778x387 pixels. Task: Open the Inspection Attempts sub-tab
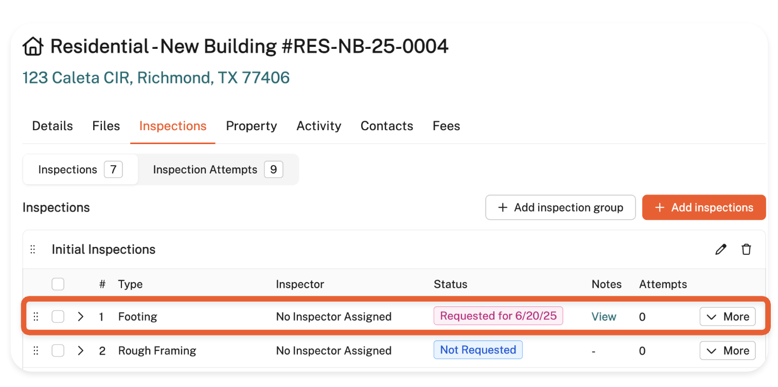[218, 170]
